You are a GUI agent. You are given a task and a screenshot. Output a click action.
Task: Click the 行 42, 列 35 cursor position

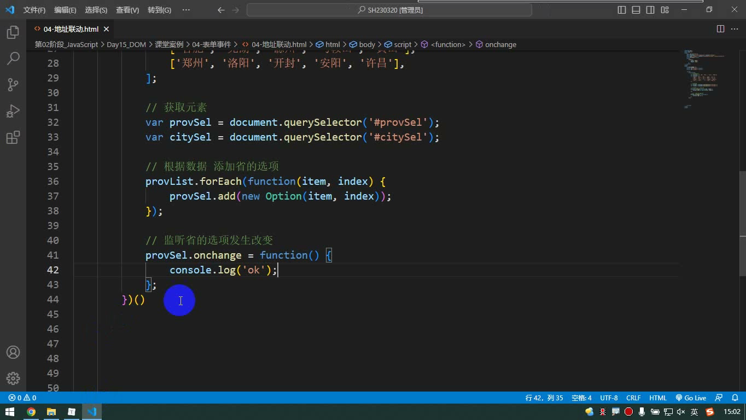coord(544,398)
